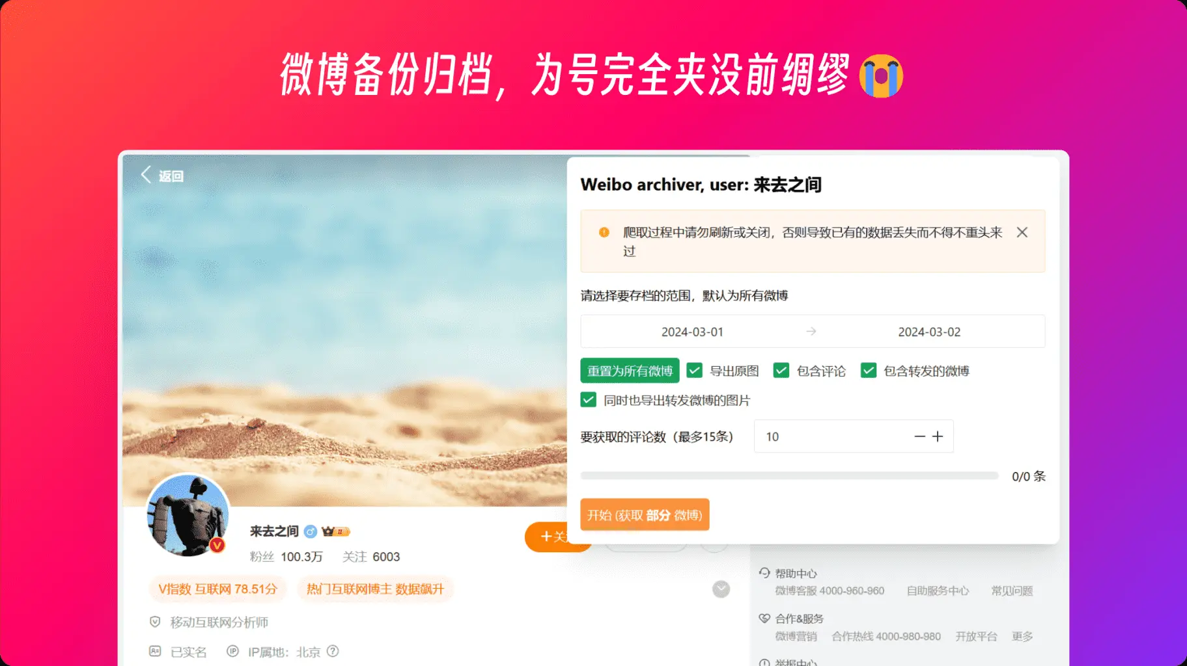
Task: Disable 包含转发的微博 checkbox
Action: [x=869, y=371]
